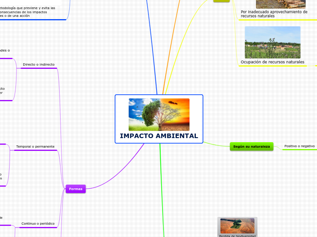This screenshot has height=237, width=317.
Task: Select the green Según su naturaleza node
Action: (251, 147)
